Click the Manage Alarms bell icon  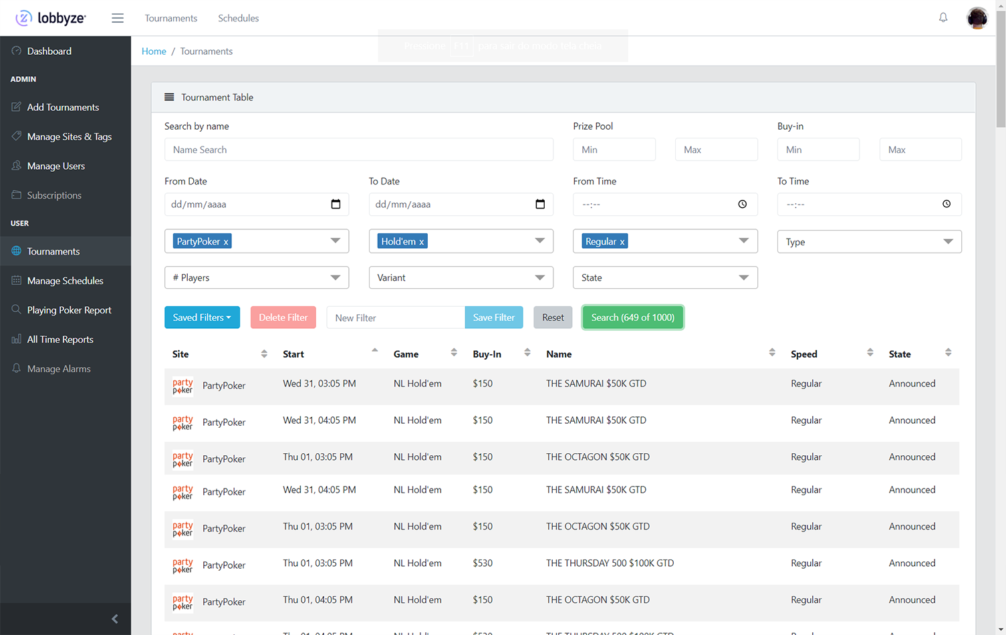(x=16, y=369)
